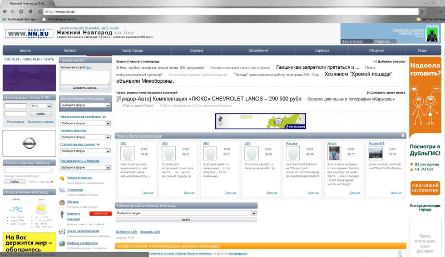Viewport: 445px width, 257px height.
Task: Click the Добавить новость link
Action: [x=389, y=62]
